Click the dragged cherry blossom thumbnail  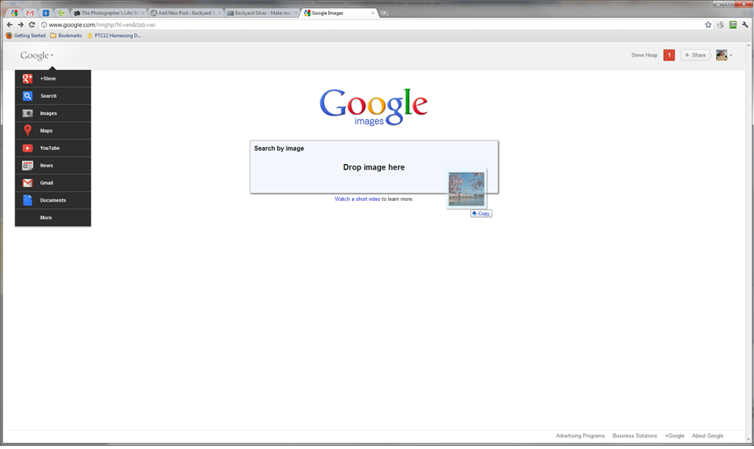point(467,188)
